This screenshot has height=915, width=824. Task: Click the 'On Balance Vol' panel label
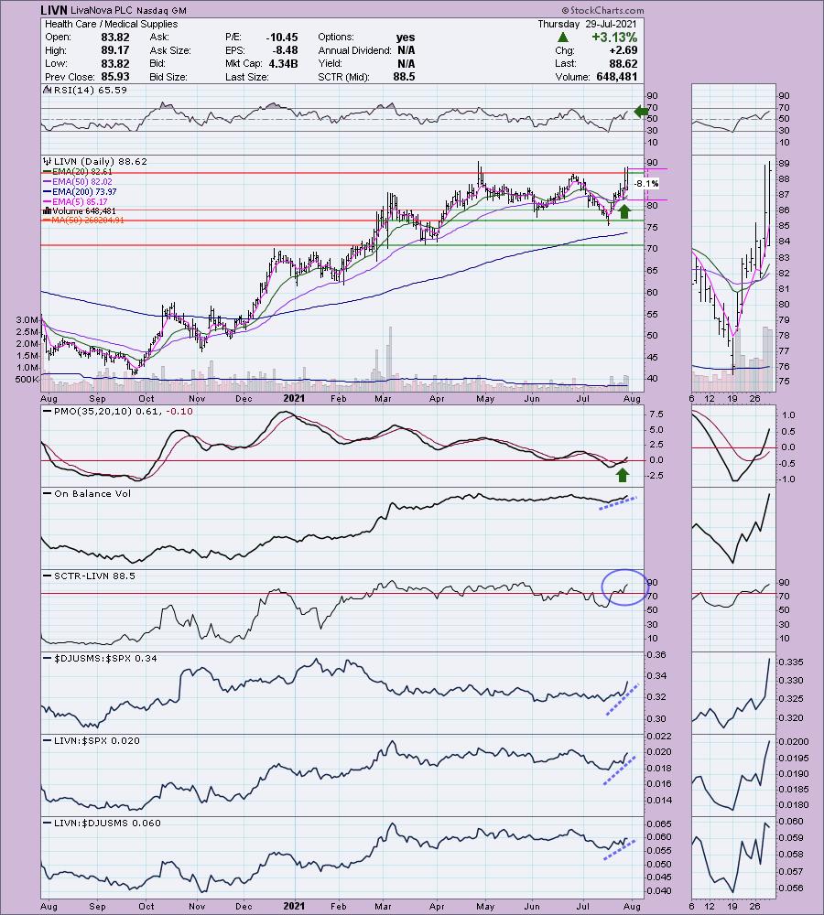pos(88,493)
